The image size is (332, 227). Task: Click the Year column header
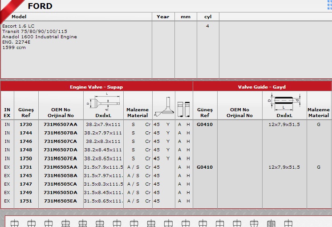pyautogui.click(x=163, y=17)
